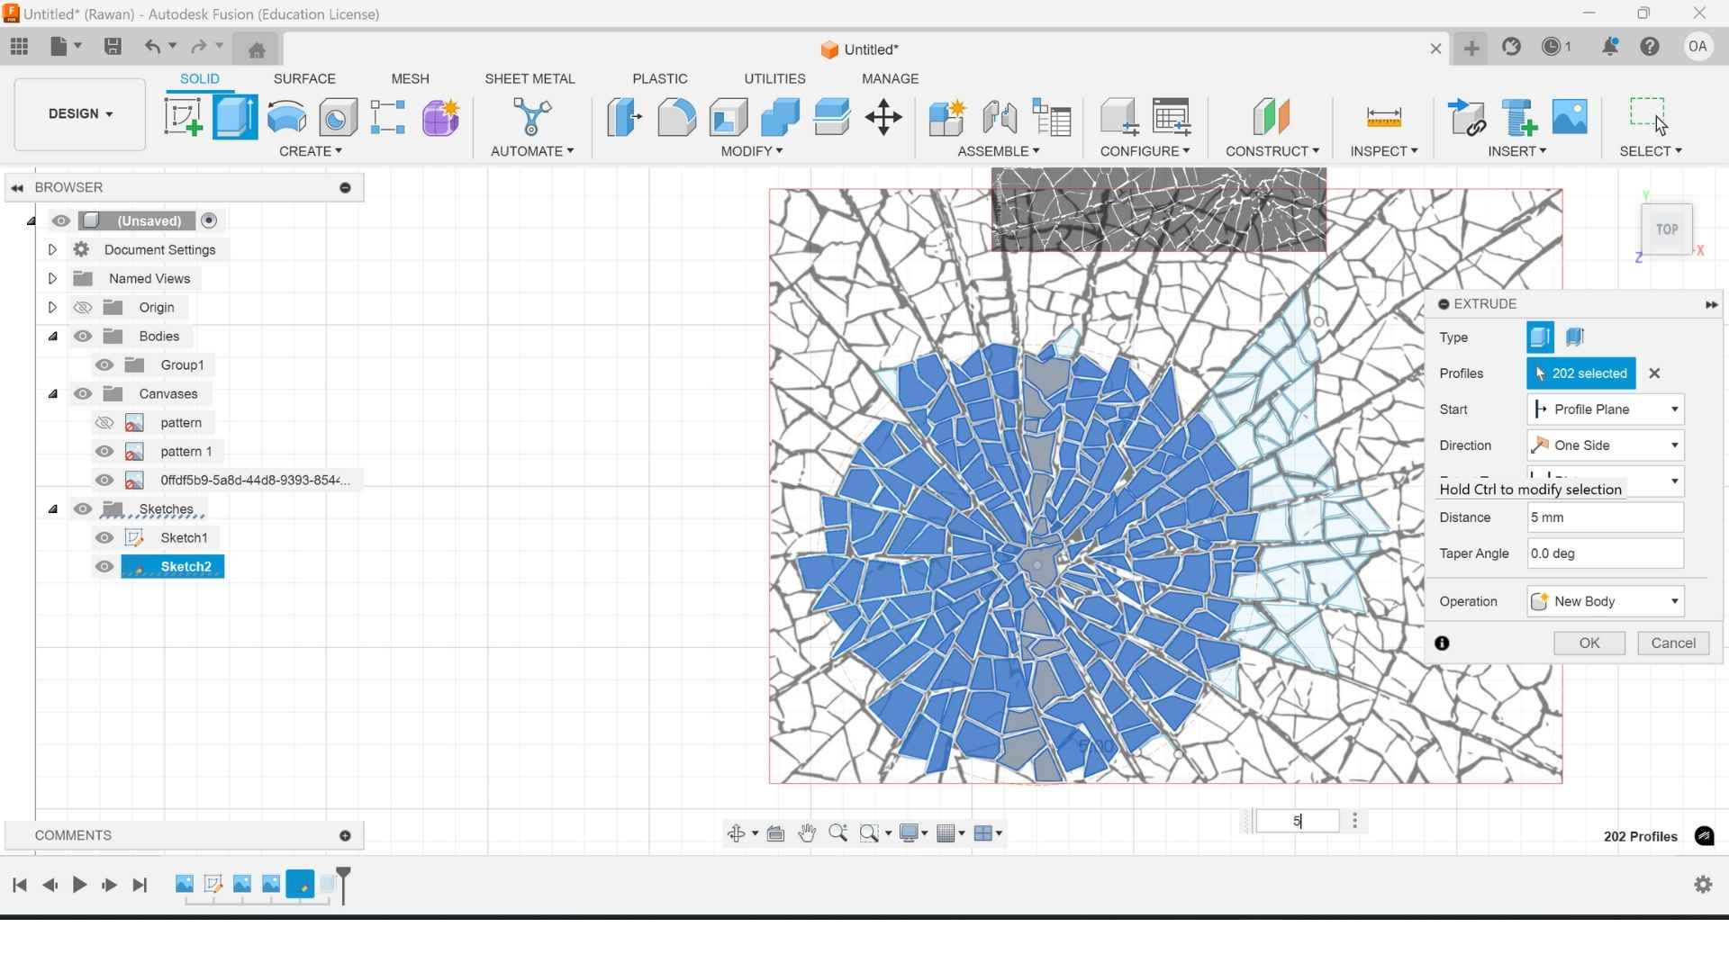Collapse the Sketches folder
The image size is (1729, 972).
[x=52, y=509]
